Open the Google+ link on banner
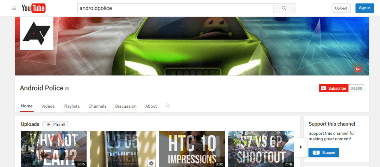Screen dimensions: 380x167 pos(358,69)
